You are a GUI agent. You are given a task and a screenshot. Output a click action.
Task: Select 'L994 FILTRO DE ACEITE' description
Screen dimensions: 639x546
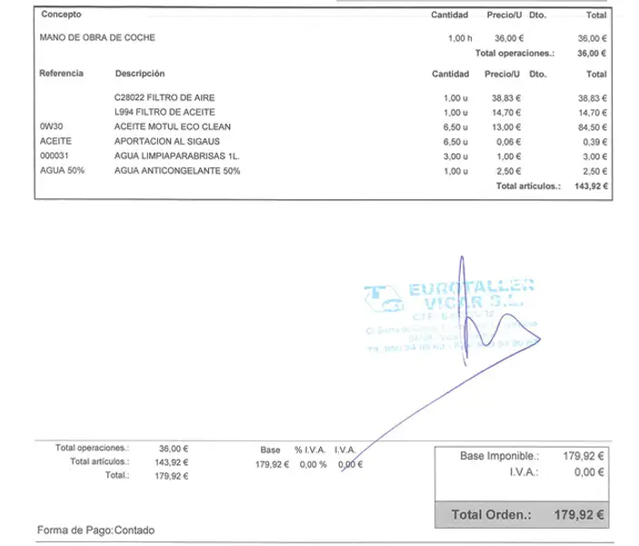pyautogui.click(x=165, y=112)
